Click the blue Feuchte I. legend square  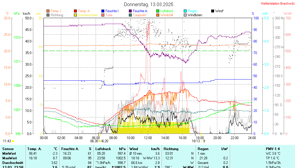click(103, 11)
